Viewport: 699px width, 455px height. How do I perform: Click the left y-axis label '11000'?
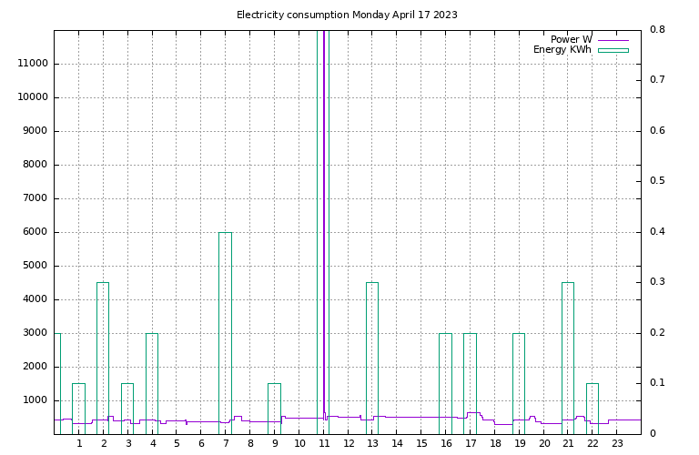tap(33, 64)
